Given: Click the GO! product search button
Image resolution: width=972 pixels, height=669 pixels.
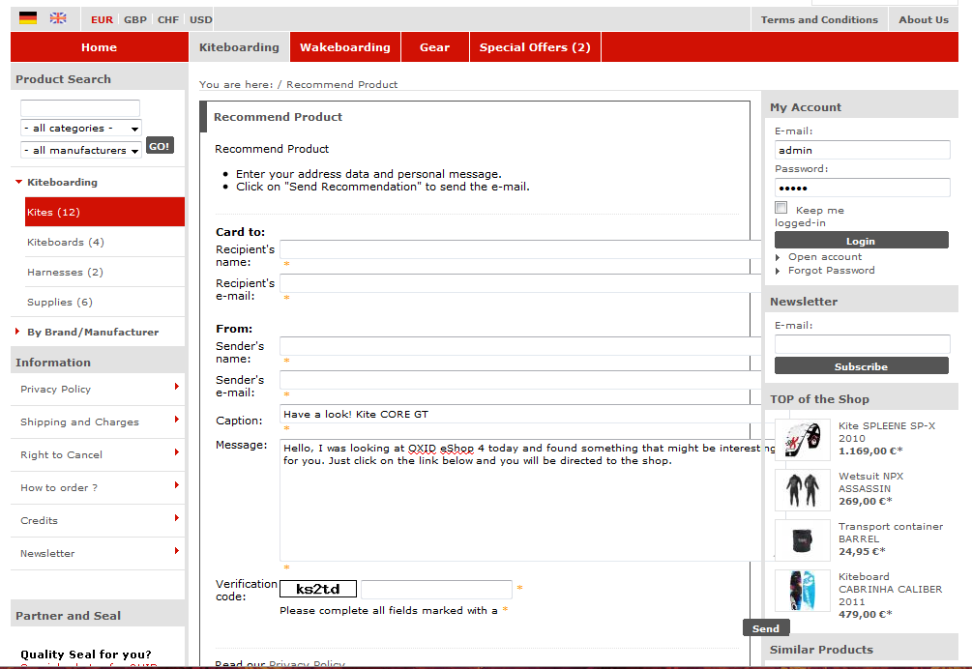Looking at the screenshot, I should [x=160, y=146].
